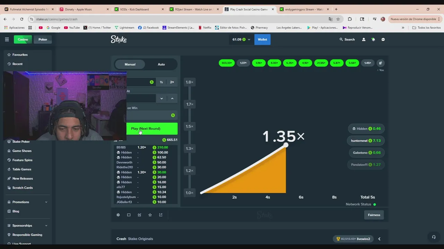This screenshot has height=249, width=444.
Task: Open live support headset button
Action: click(434, 237)
